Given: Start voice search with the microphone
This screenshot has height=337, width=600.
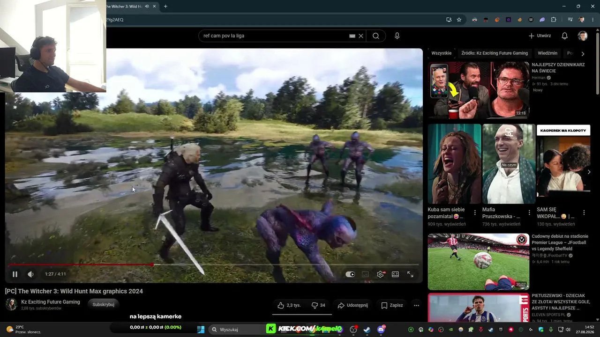Looking at the screenshot, I should (397, 36).
